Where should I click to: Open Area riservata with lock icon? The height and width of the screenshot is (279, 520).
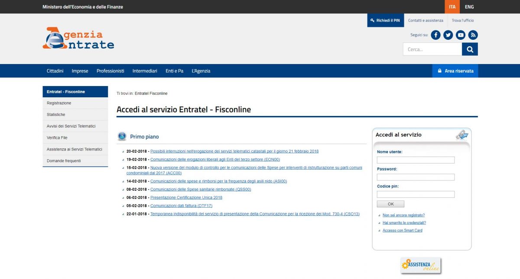click(455, 71)
